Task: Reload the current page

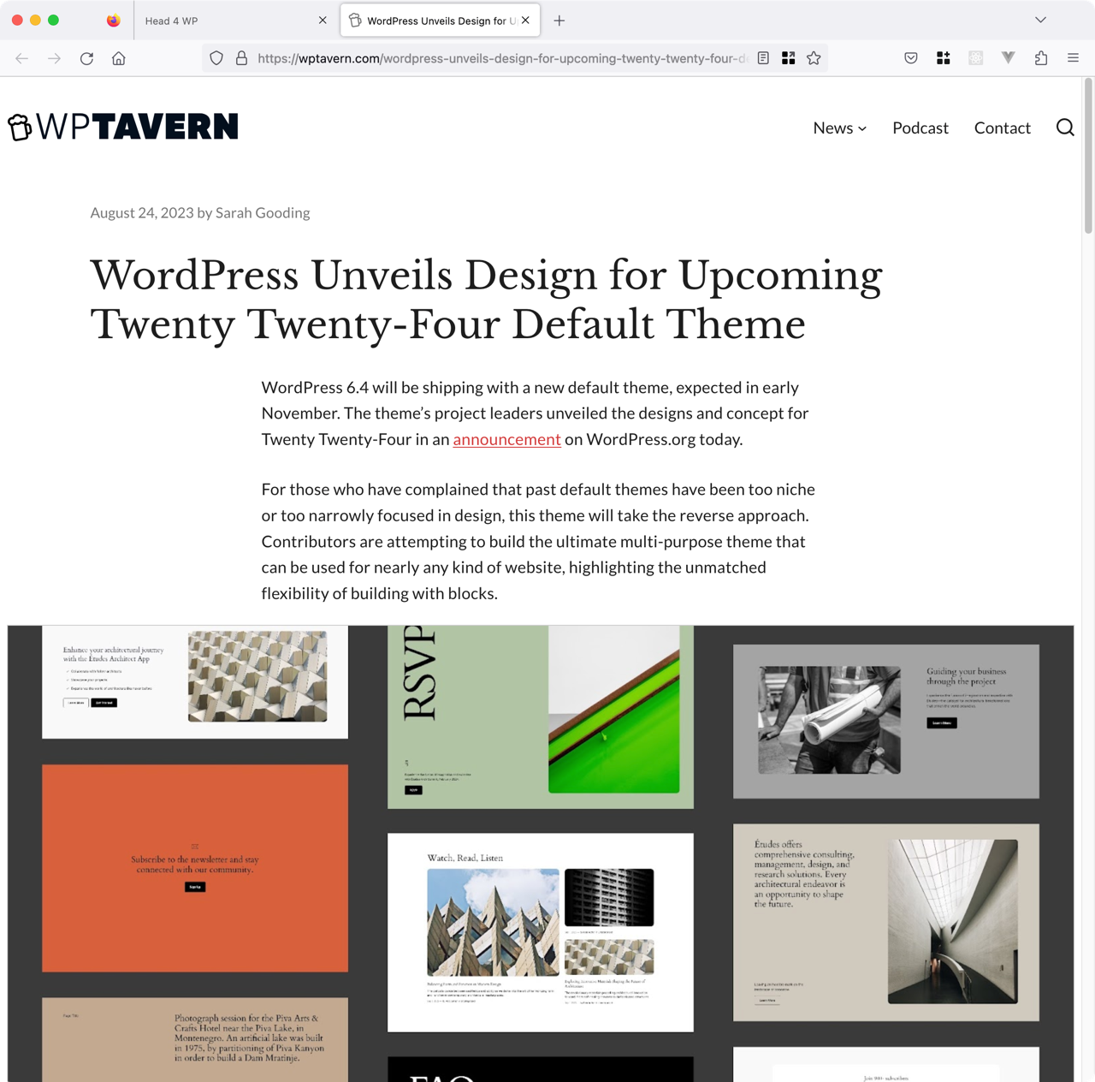Action: 86,58
